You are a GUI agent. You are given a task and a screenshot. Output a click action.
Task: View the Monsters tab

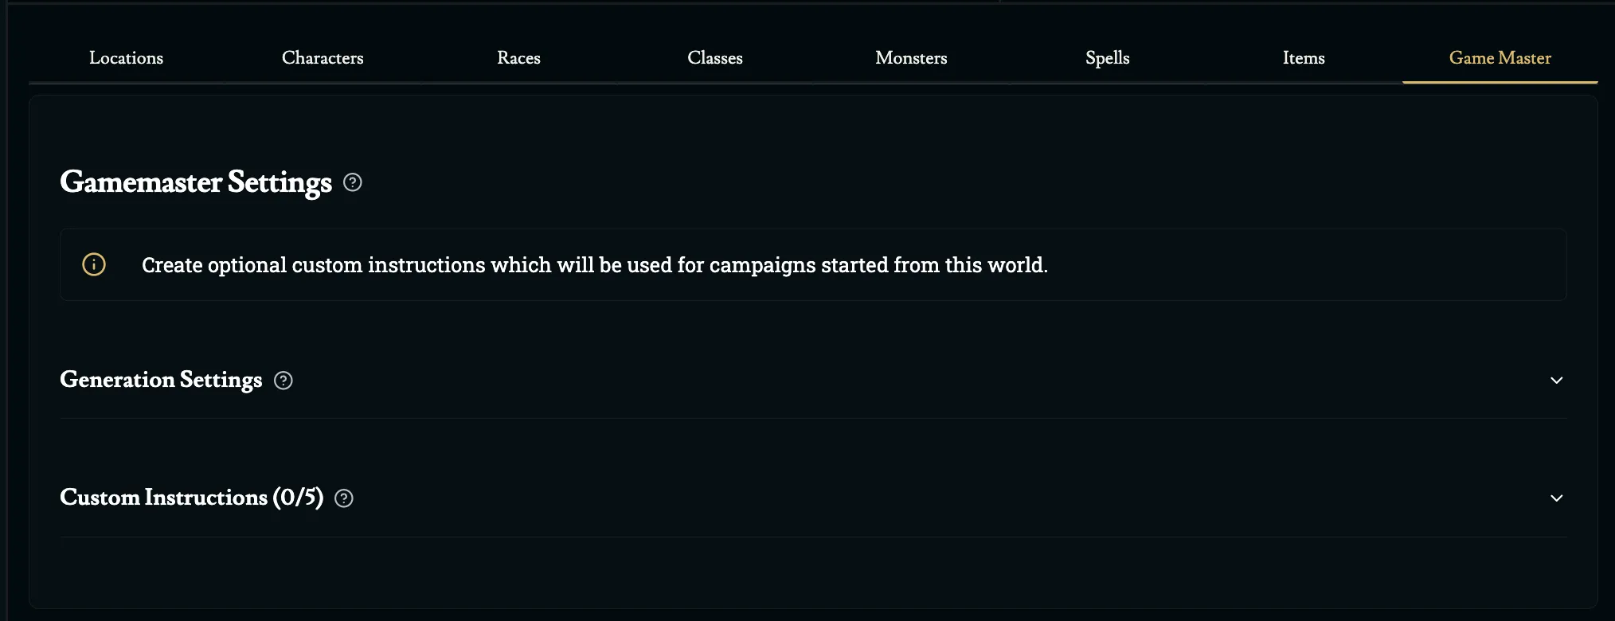[x=911, y=58]
